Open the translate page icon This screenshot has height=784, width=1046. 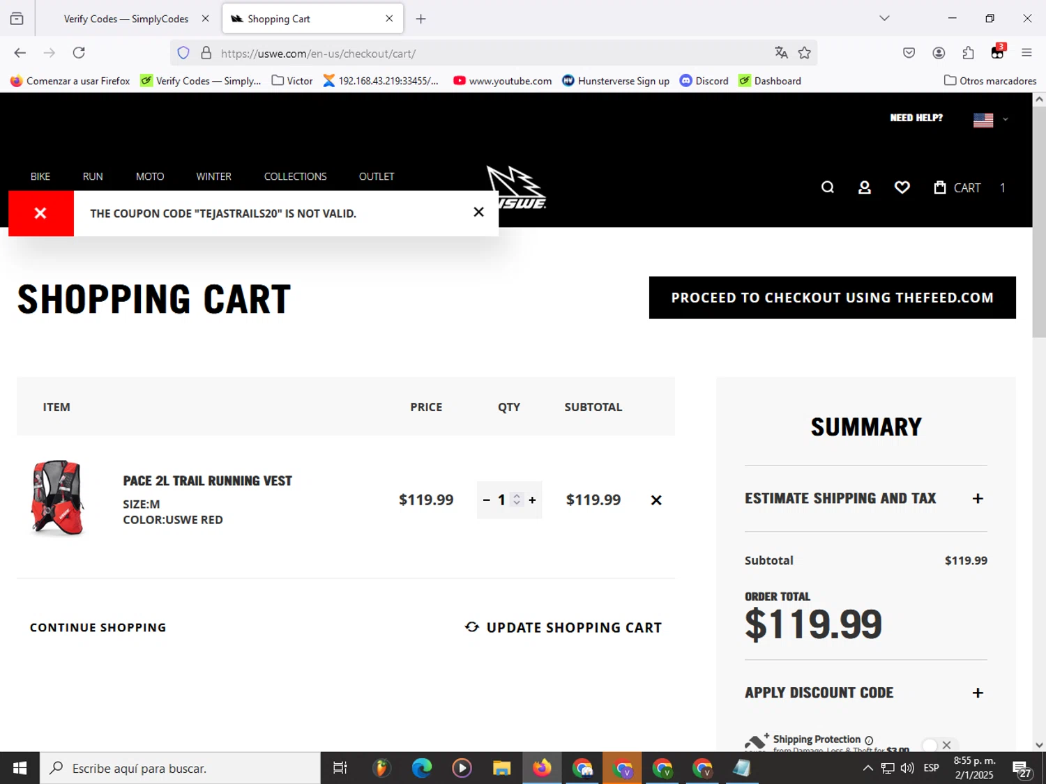781,52
